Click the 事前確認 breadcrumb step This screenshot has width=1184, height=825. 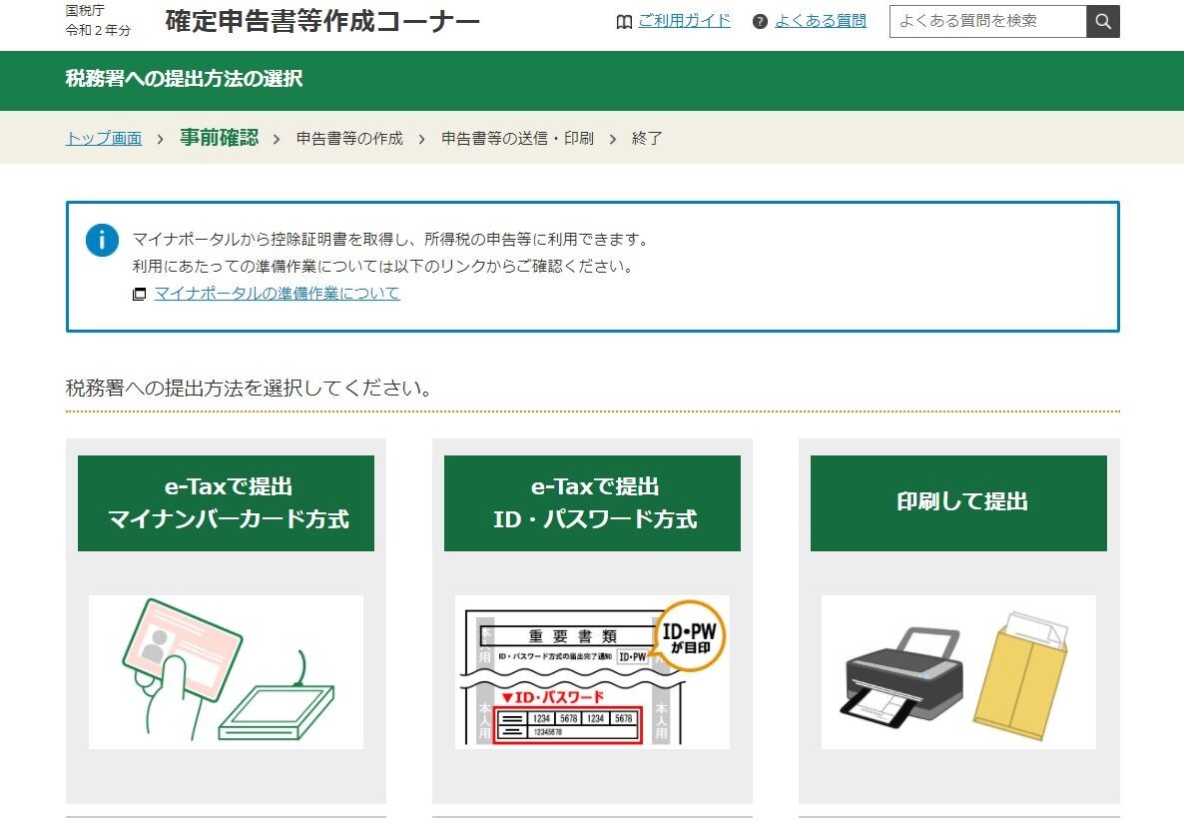click(220, 139)
